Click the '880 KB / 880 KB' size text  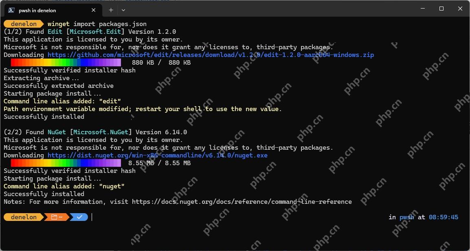[x=161, y=63]
